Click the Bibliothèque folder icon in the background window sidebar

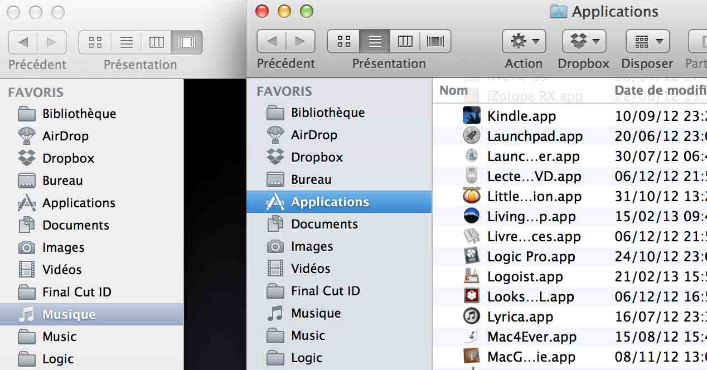coord(27,114)
